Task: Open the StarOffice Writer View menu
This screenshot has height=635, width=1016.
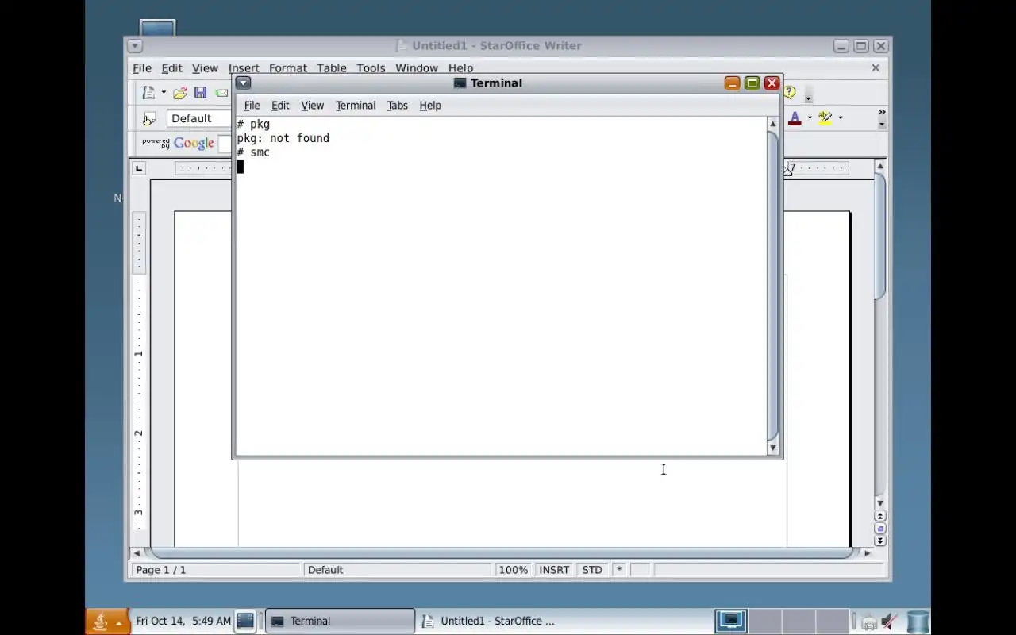Action: [x=205, y=68]
